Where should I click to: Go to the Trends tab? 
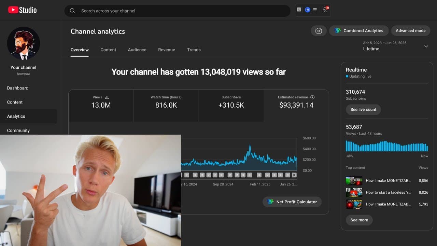point(194,50)
